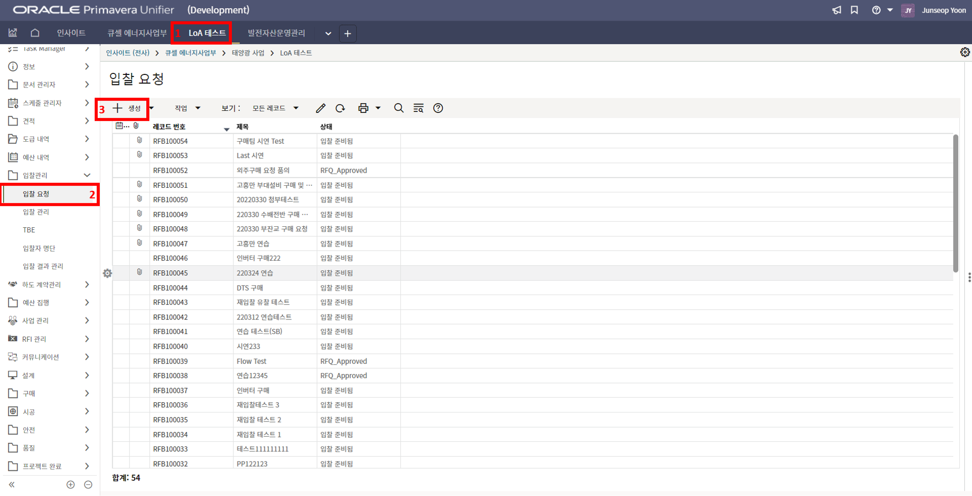Open the page settings gear at top right
The height and width of the screenshot is (496, 972).
click(x=965, y=52)
